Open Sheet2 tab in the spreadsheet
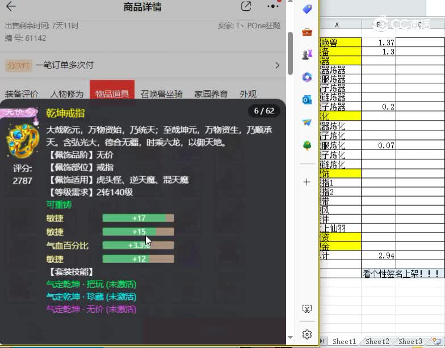This screenshot has width=445, height=348. pos(377,341)
